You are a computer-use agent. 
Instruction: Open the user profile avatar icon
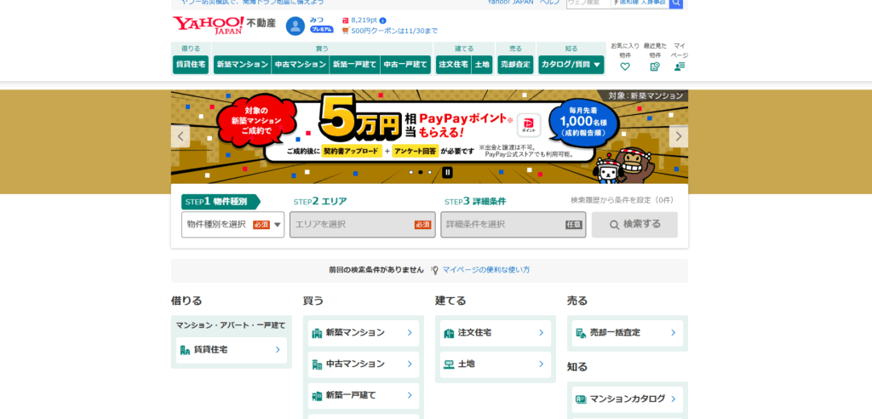[x=295, y=26]
